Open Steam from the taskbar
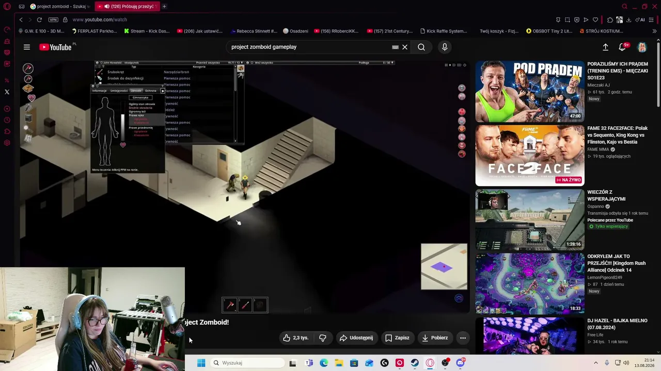 [415, 363]
